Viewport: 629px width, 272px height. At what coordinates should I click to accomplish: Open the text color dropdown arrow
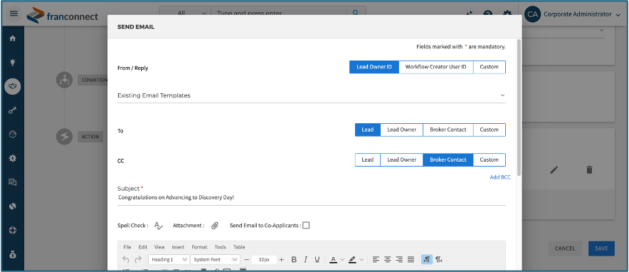point(342,260)
